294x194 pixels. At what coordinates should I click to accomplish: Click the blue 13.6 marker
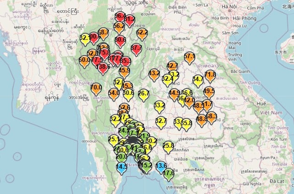[x=161, y=166]
